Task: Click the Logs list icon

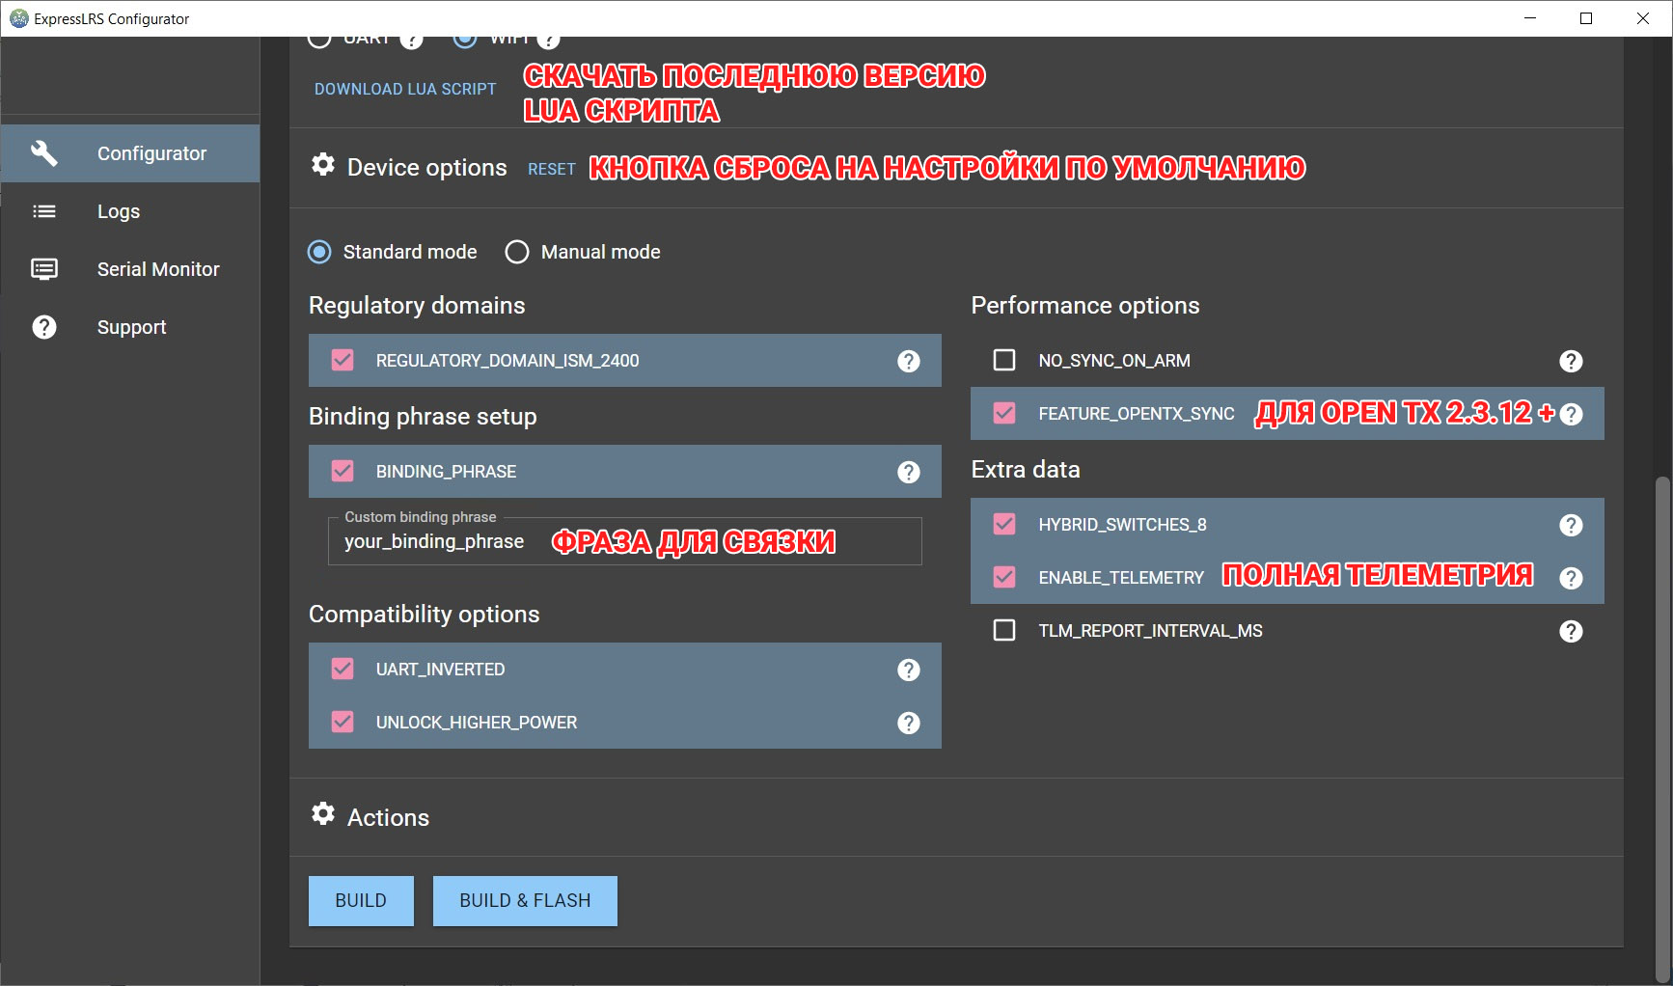Action: coord(44,211)
